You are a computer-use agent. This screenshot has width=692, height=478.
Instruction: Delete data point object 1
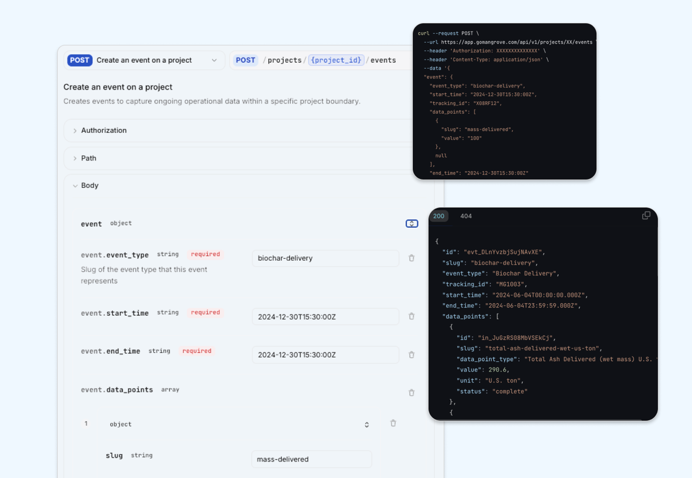393,423
